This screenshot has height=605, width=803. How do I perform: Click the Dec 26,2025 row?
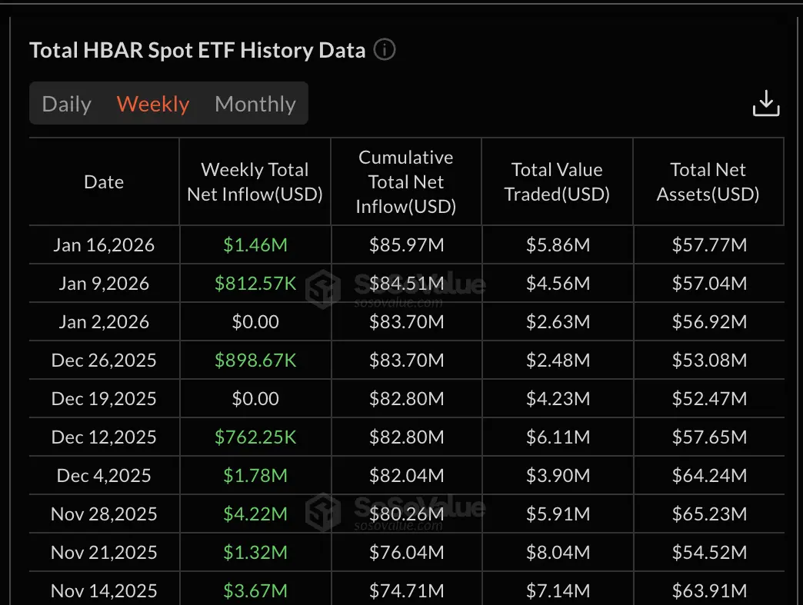(103, 360)
